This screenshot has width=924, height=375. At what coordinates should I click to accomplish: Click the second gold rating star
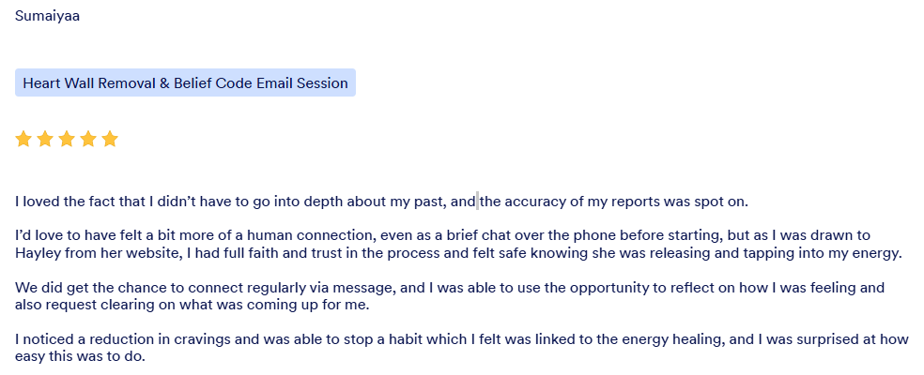45,140
